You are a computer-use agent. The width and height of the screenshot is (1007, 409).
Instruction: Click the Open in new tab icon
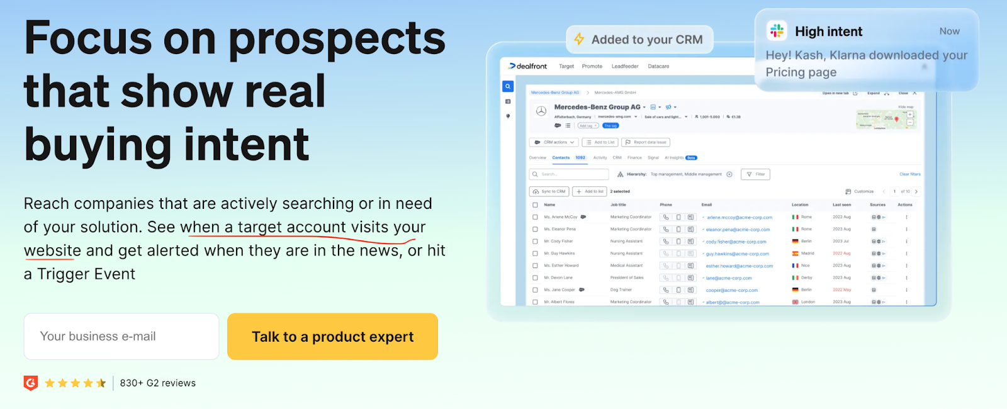tap(855, 93)
